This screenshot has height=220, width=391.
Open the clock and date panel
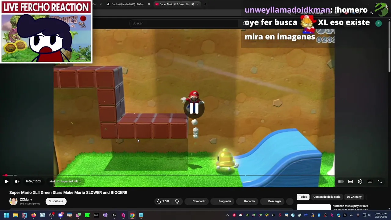coord(381,215)
